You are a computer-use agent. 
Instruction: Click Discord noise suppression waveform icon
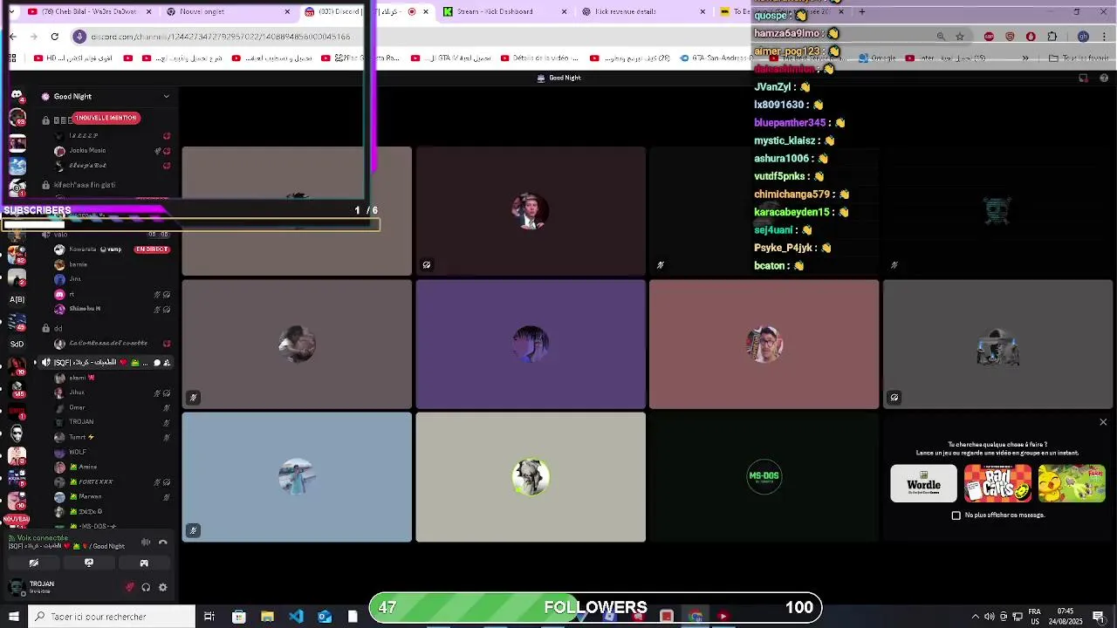(x=146, y=543)
